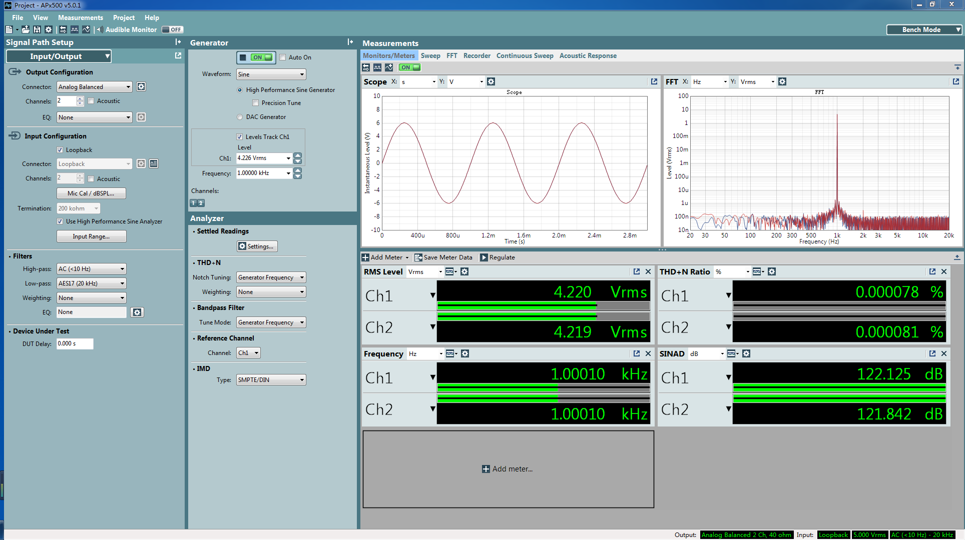Open the Waveform Sine dropdown

(x=271, y=74)
